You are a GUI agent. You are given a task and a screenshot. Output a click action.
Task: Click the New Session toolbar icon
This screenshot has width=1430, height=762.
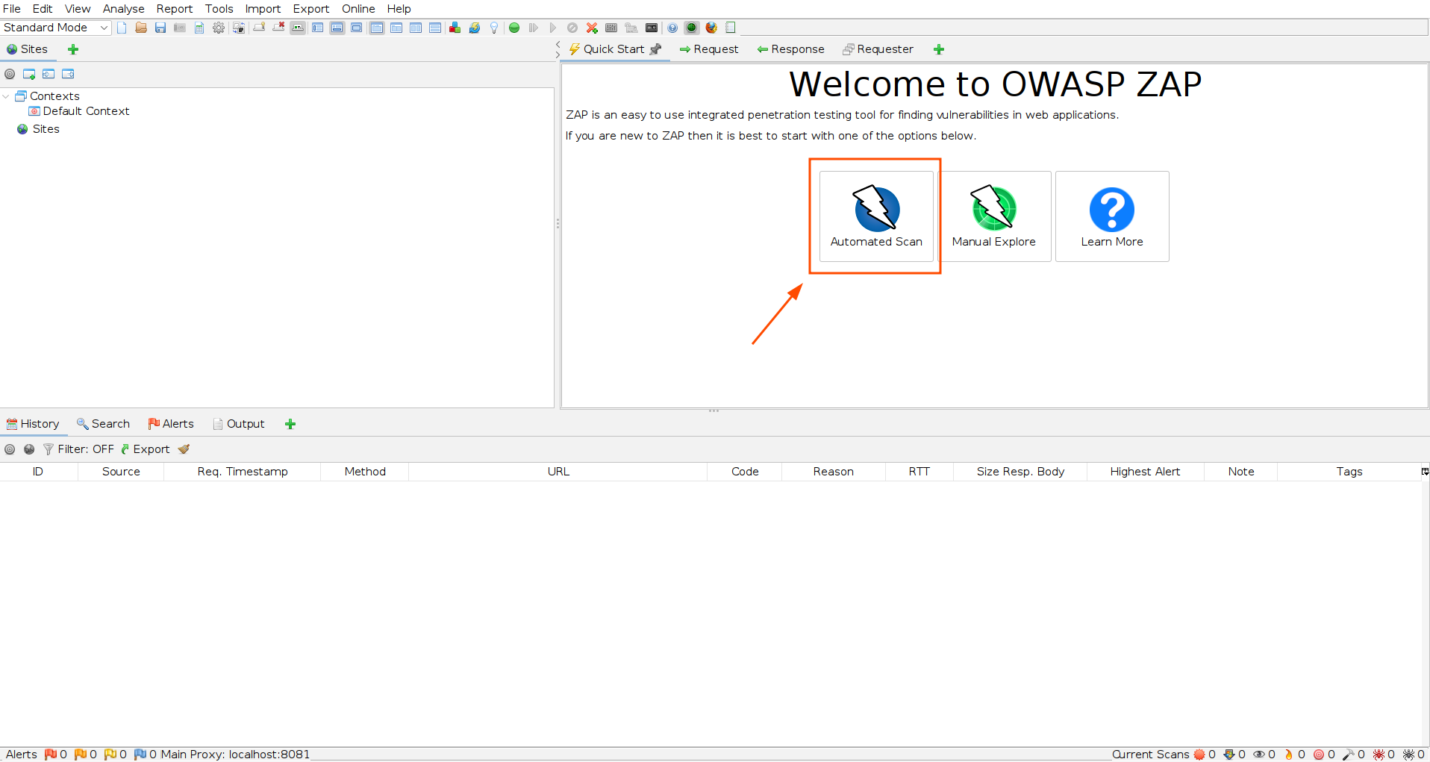[x=122, y=28]
